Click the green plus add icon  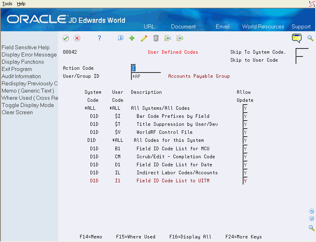132,38
